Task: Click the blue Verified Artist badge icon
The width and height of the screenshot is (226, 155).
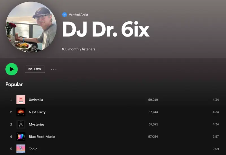Action: [64, 15]
